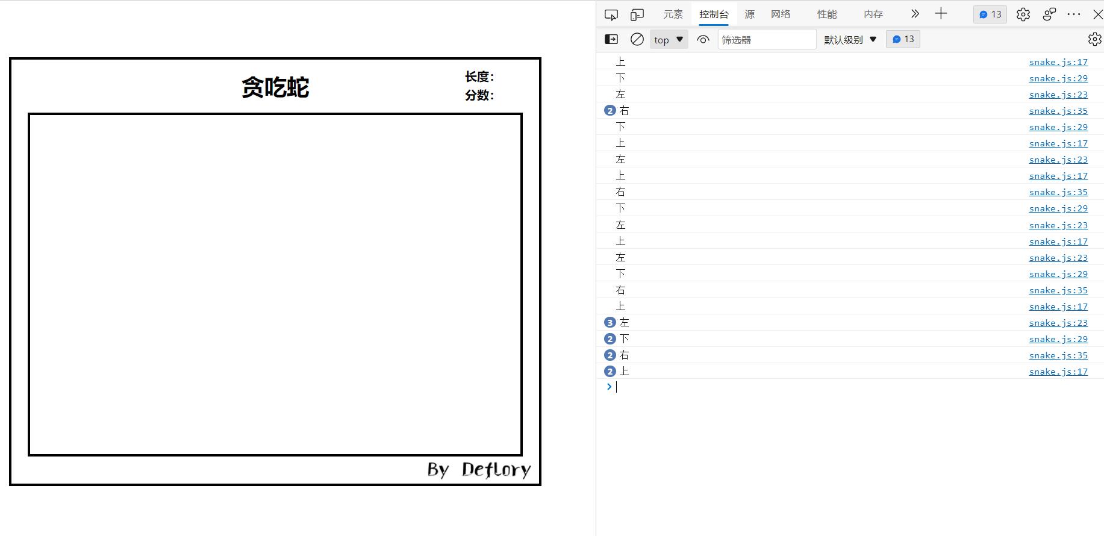This screenshot has width=1104, height=536.
Task: Open the 默认级别 log level dropdown
Action: (x=850, y=40)
